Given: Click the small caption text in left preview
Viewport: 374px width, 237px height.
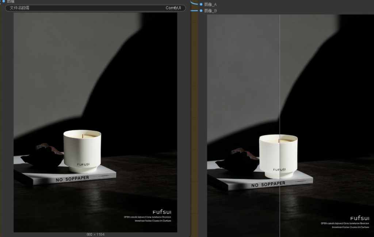Looking at the screenshot, I should coord(148,219).
